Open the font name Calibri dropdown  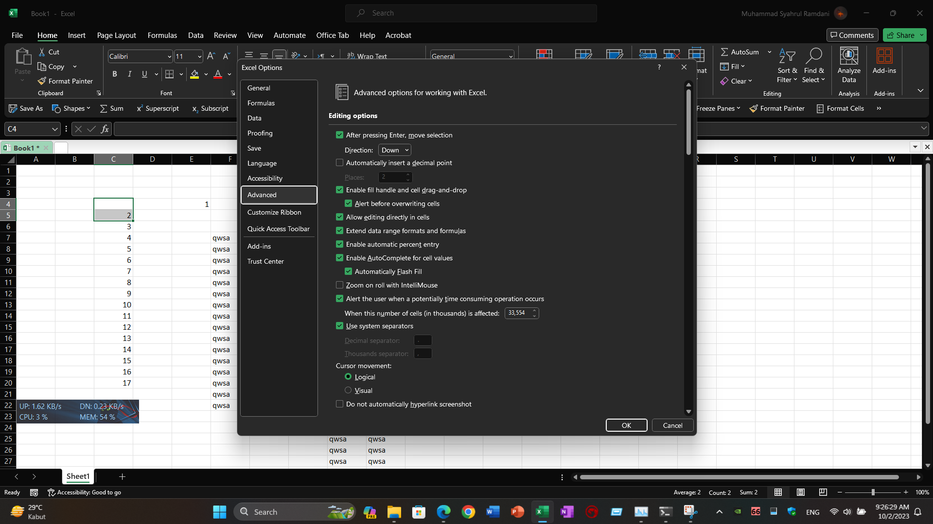pyautogui.click(x=169, y=57)
